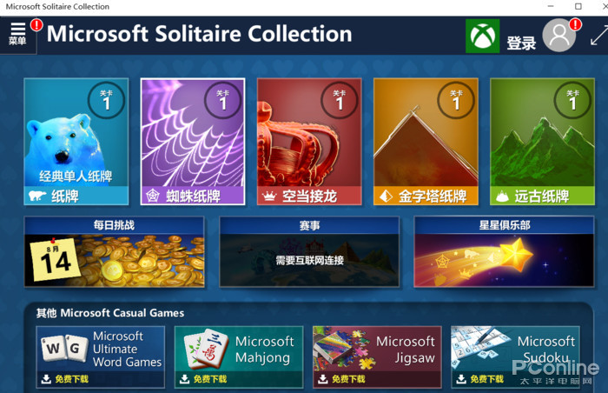Open the 每日挑战 daily challenge panel
608x393 pixels.
point(115,251)
